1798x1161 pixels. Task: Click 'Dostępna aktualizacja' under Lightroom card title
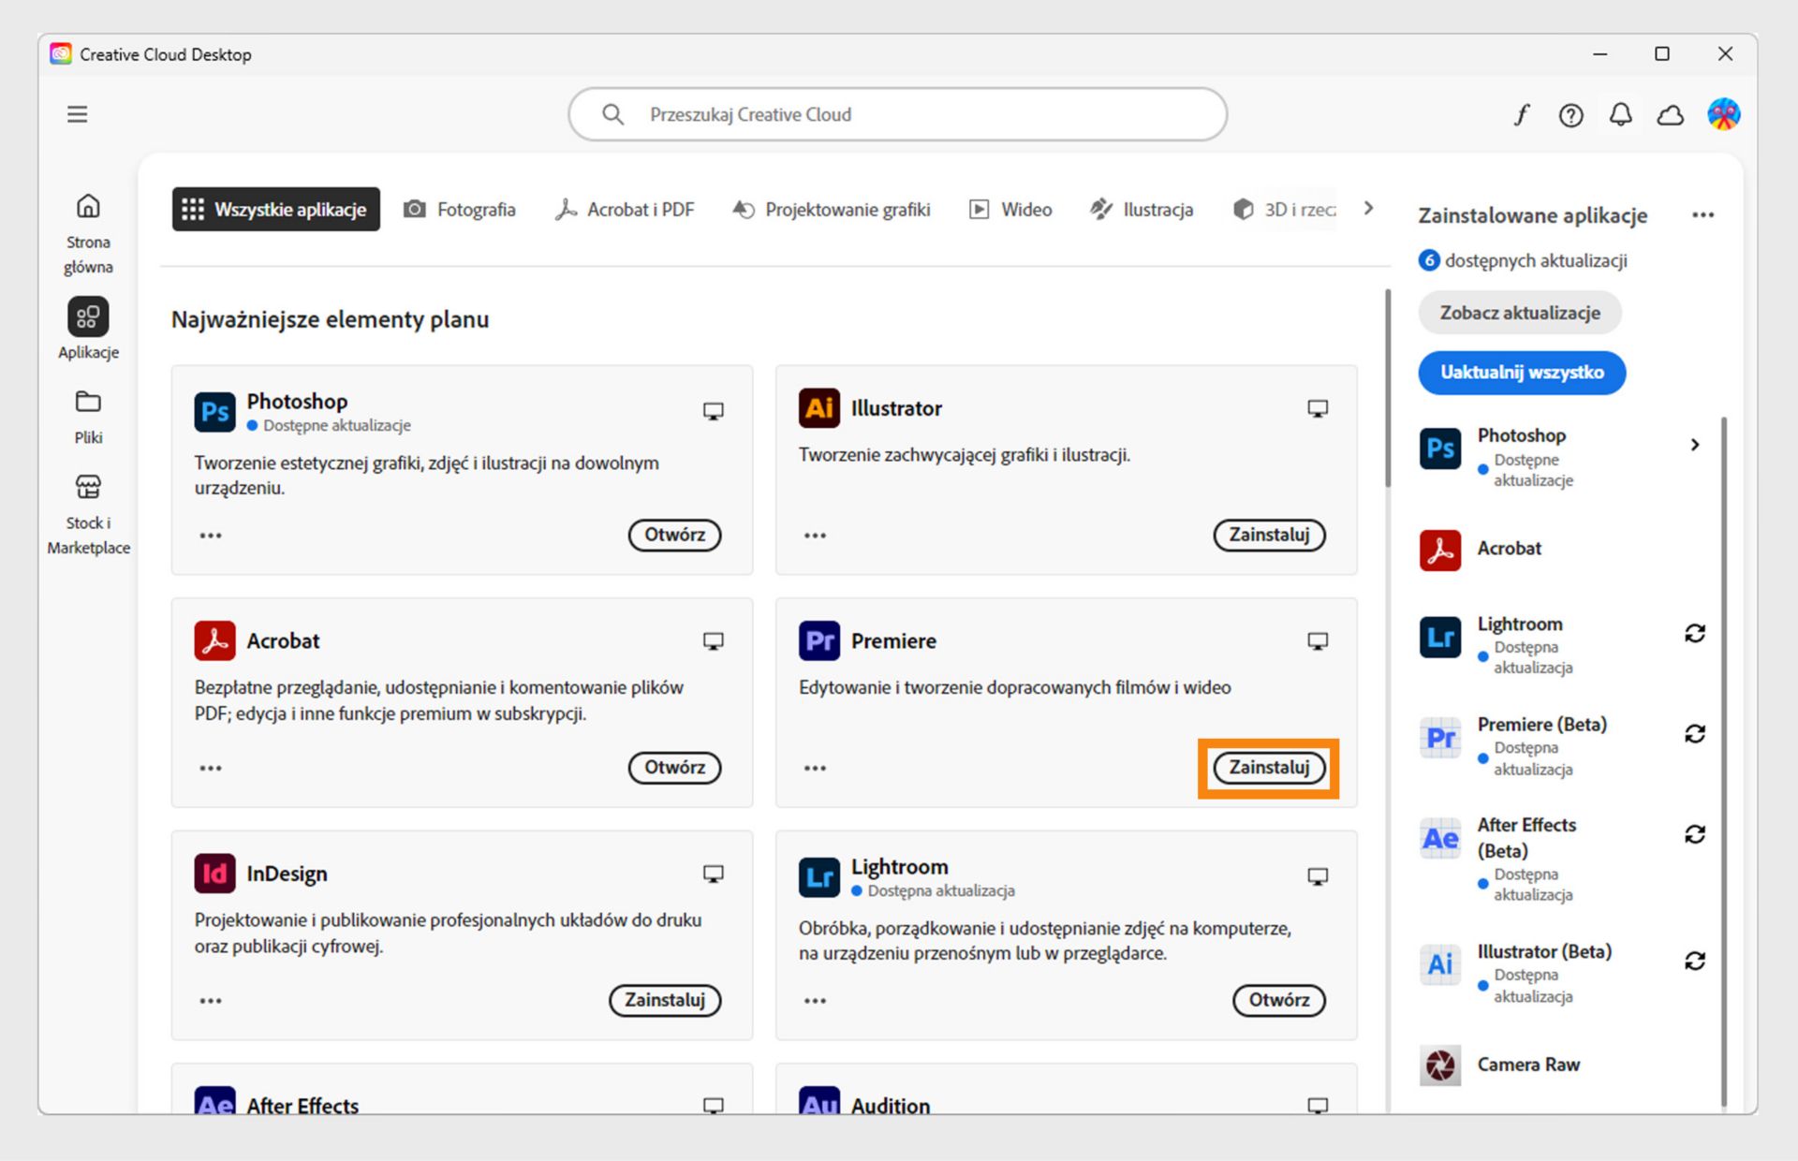click(941, 890)
